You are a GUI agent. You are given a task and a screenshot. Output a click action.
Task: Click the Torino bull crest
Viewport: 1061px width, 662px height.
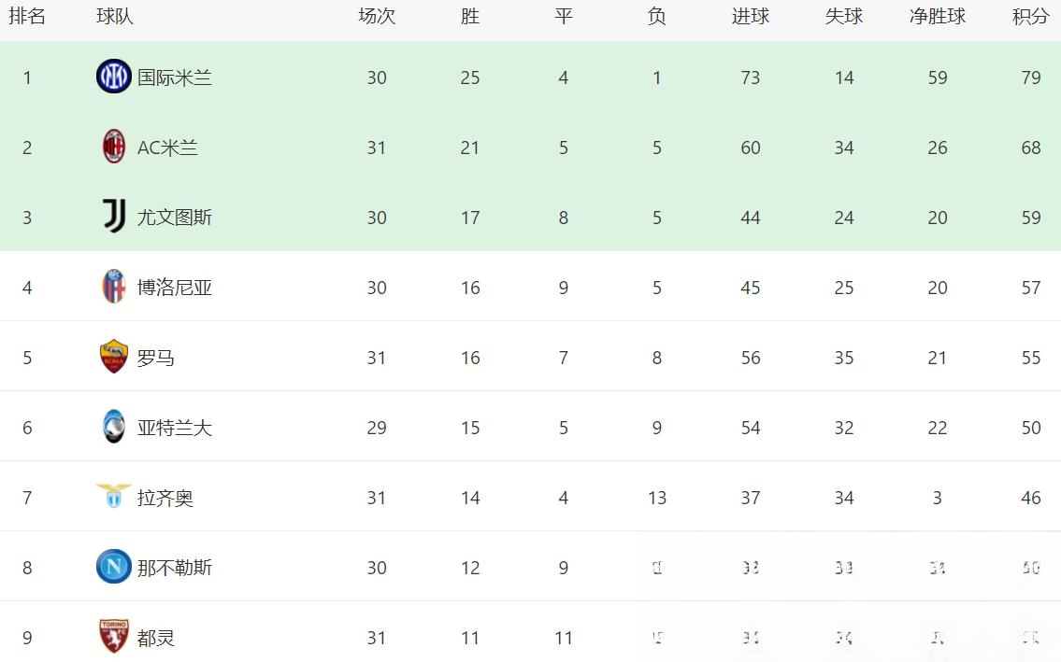[x=114, y=636]
